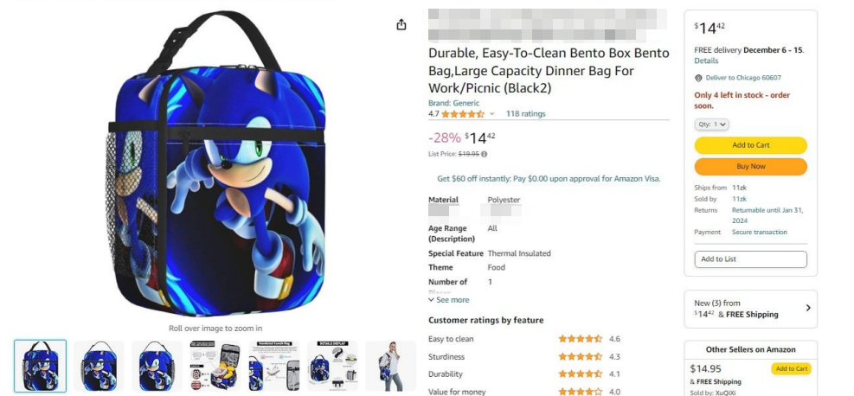This screenshot has width=854, height=396.
Task: Open the 118 ratings link
Action: [525, 113]
